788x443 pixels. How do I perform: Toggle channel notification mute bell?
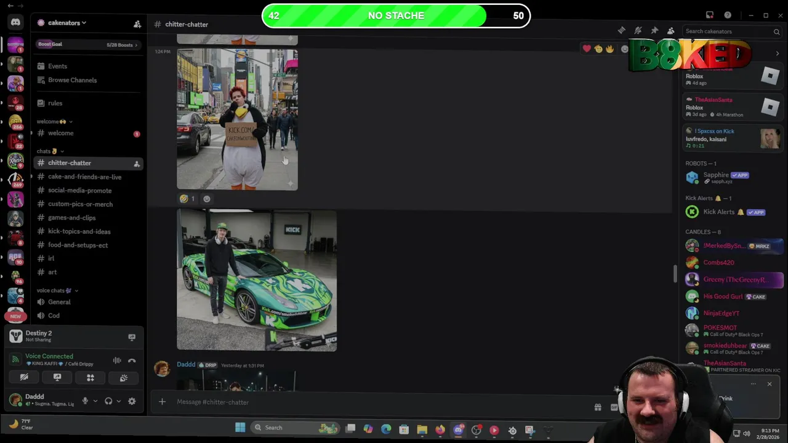click(638, 31)
